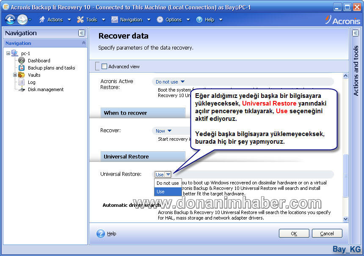Click the Vaults folder icon
364x256 pixels.
pyautogui.click(x=22, y=75)
